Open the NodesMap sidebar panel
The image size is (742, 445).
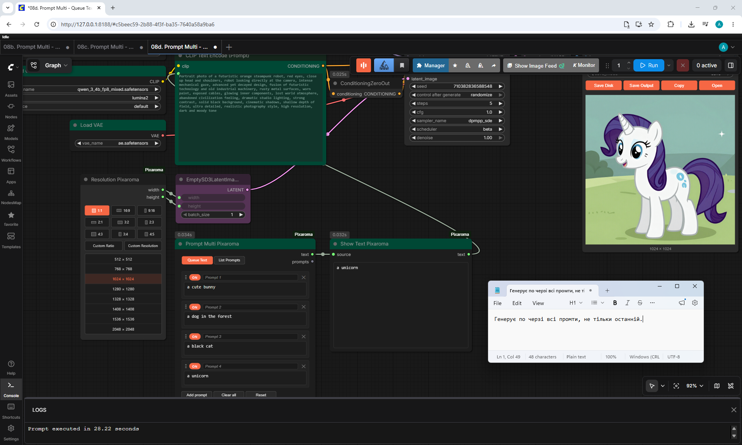pos(11,197)
